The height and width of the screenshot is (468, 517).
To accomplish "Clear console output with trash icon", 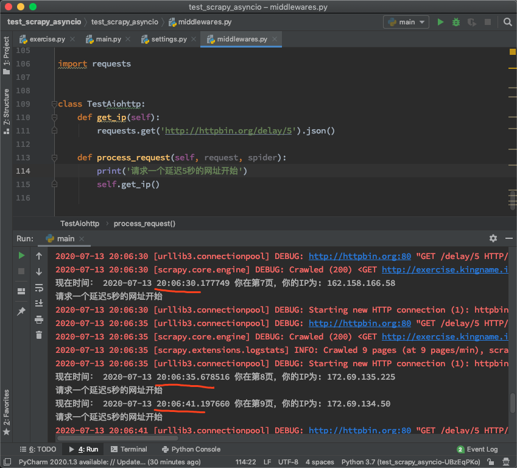I will coord(39,335).
